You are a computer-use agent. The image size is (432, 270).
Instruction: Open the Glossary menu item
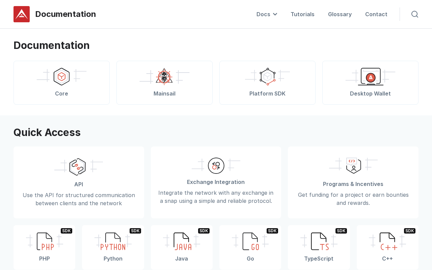coord(340,14)
